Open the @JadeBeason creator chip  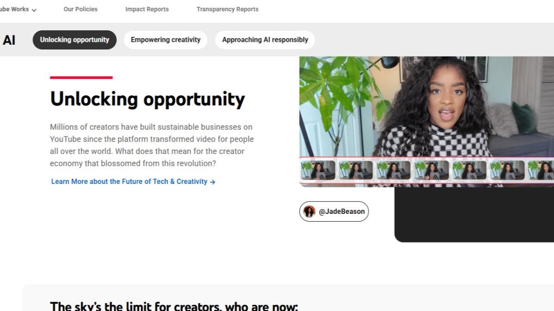[334, 211]
